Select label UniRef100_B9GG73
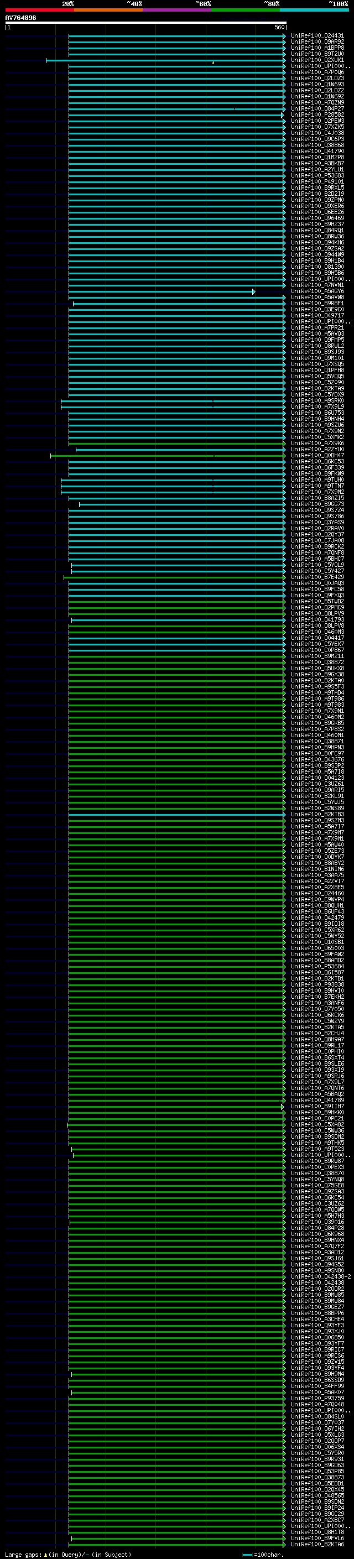354x1559 pixels. tap(317, 504)
